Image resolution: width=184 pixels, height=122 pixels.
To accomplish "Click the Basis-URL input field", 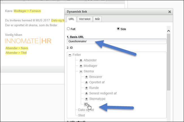I will [116, 41].
